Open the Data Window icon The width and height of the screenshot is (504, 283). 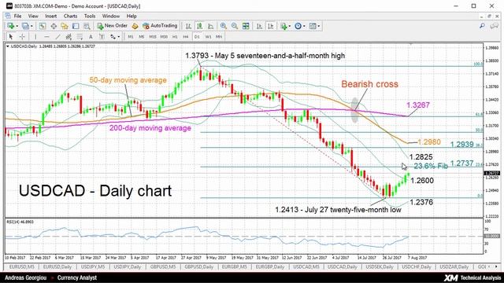(54, 26)
